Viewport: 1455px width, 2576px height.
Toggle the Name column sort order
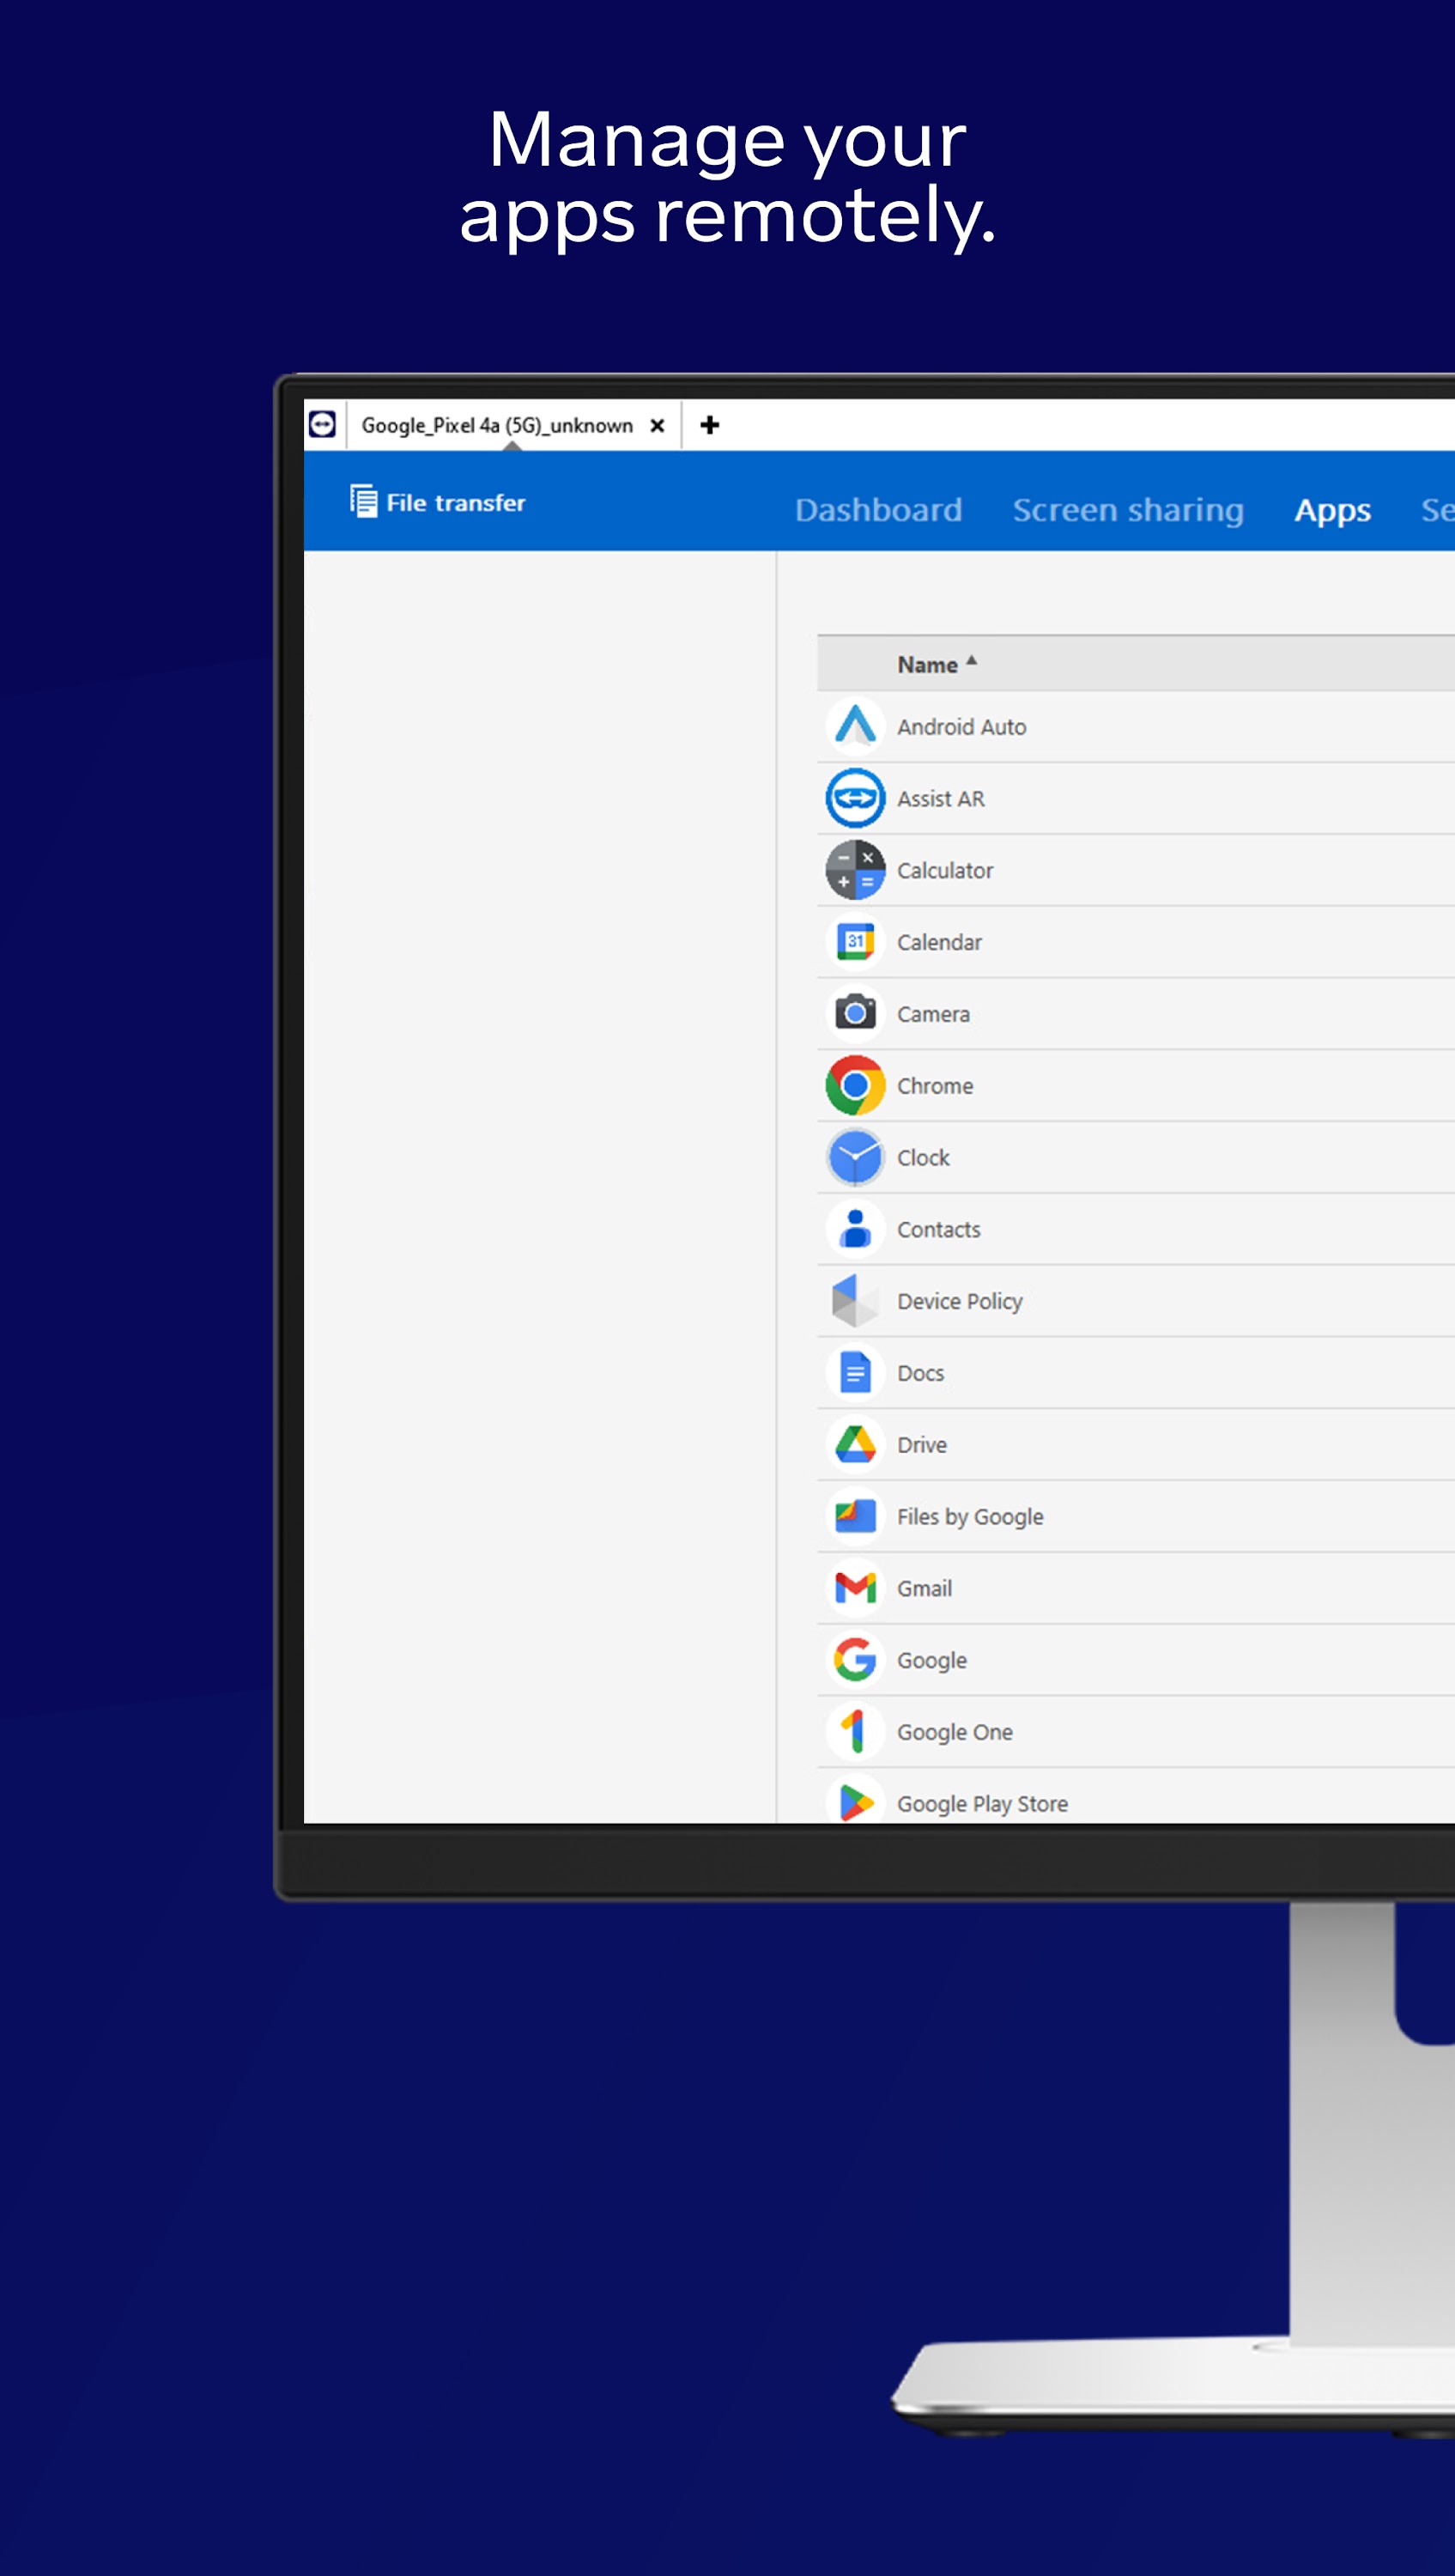[x=937, y=663]
